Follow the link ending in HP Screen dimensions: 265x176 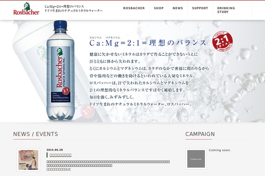[59, 169]
